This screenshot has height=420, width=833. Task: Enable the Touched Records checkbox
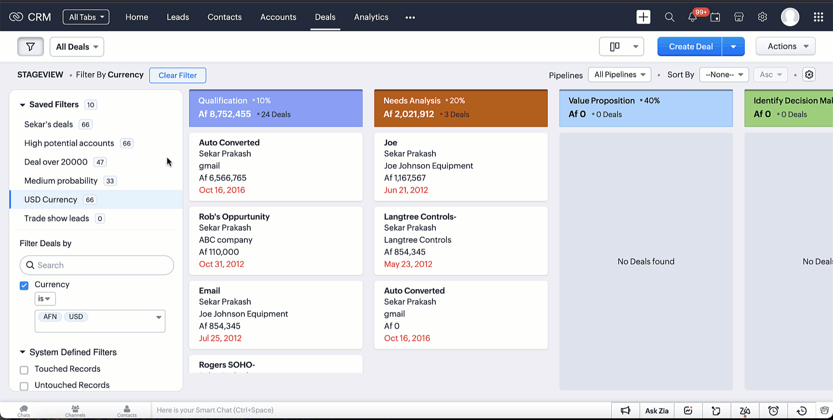pos(24,370)
